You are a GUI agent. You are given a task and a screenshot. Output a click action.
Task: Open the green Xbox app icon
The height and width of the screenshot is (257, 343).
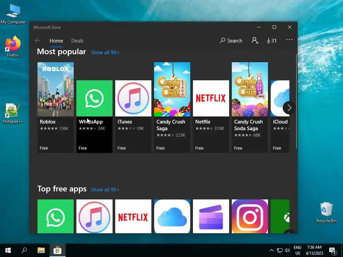pos(280,216)
